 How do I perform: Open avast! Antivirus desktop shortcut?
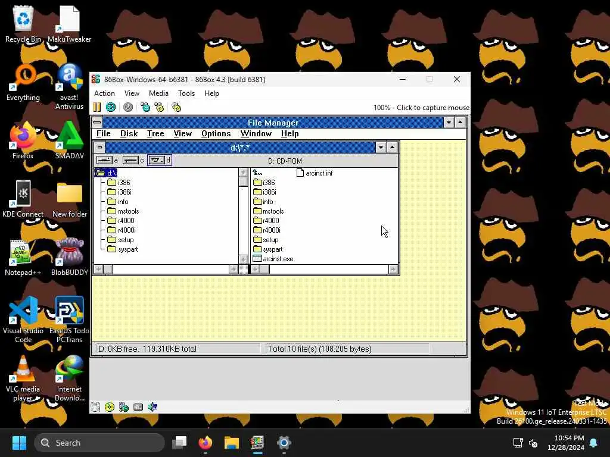click(69, 87)
